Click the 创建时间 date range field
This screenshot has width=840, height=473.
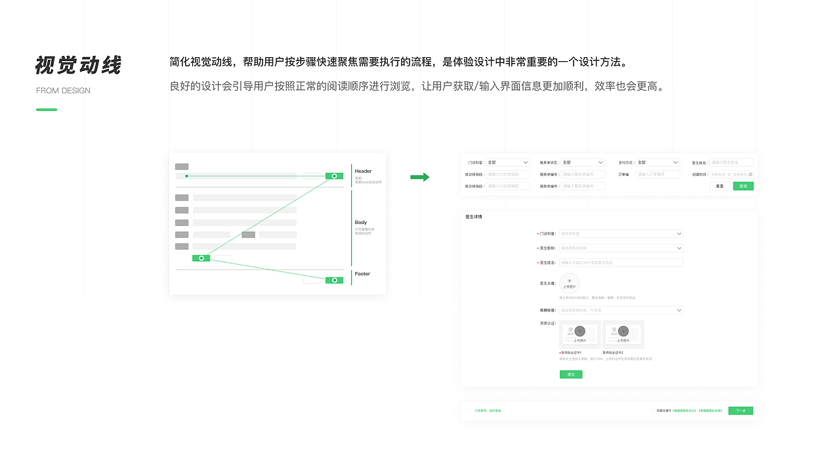tap(732, 175)
